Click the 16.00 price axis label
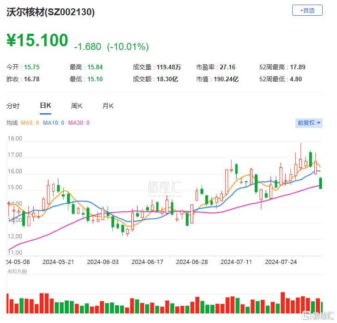The width and height of the screenshot is (337, 323). point(15,171)
